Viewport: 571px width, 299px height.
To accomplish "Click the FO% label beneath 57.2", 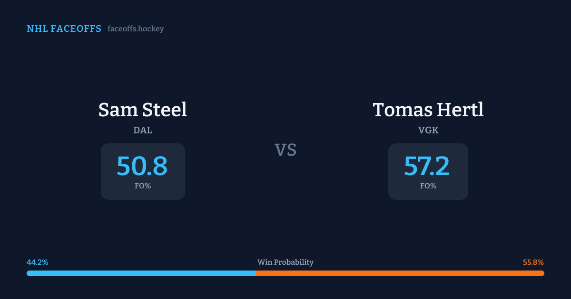I will click(428, 186).
